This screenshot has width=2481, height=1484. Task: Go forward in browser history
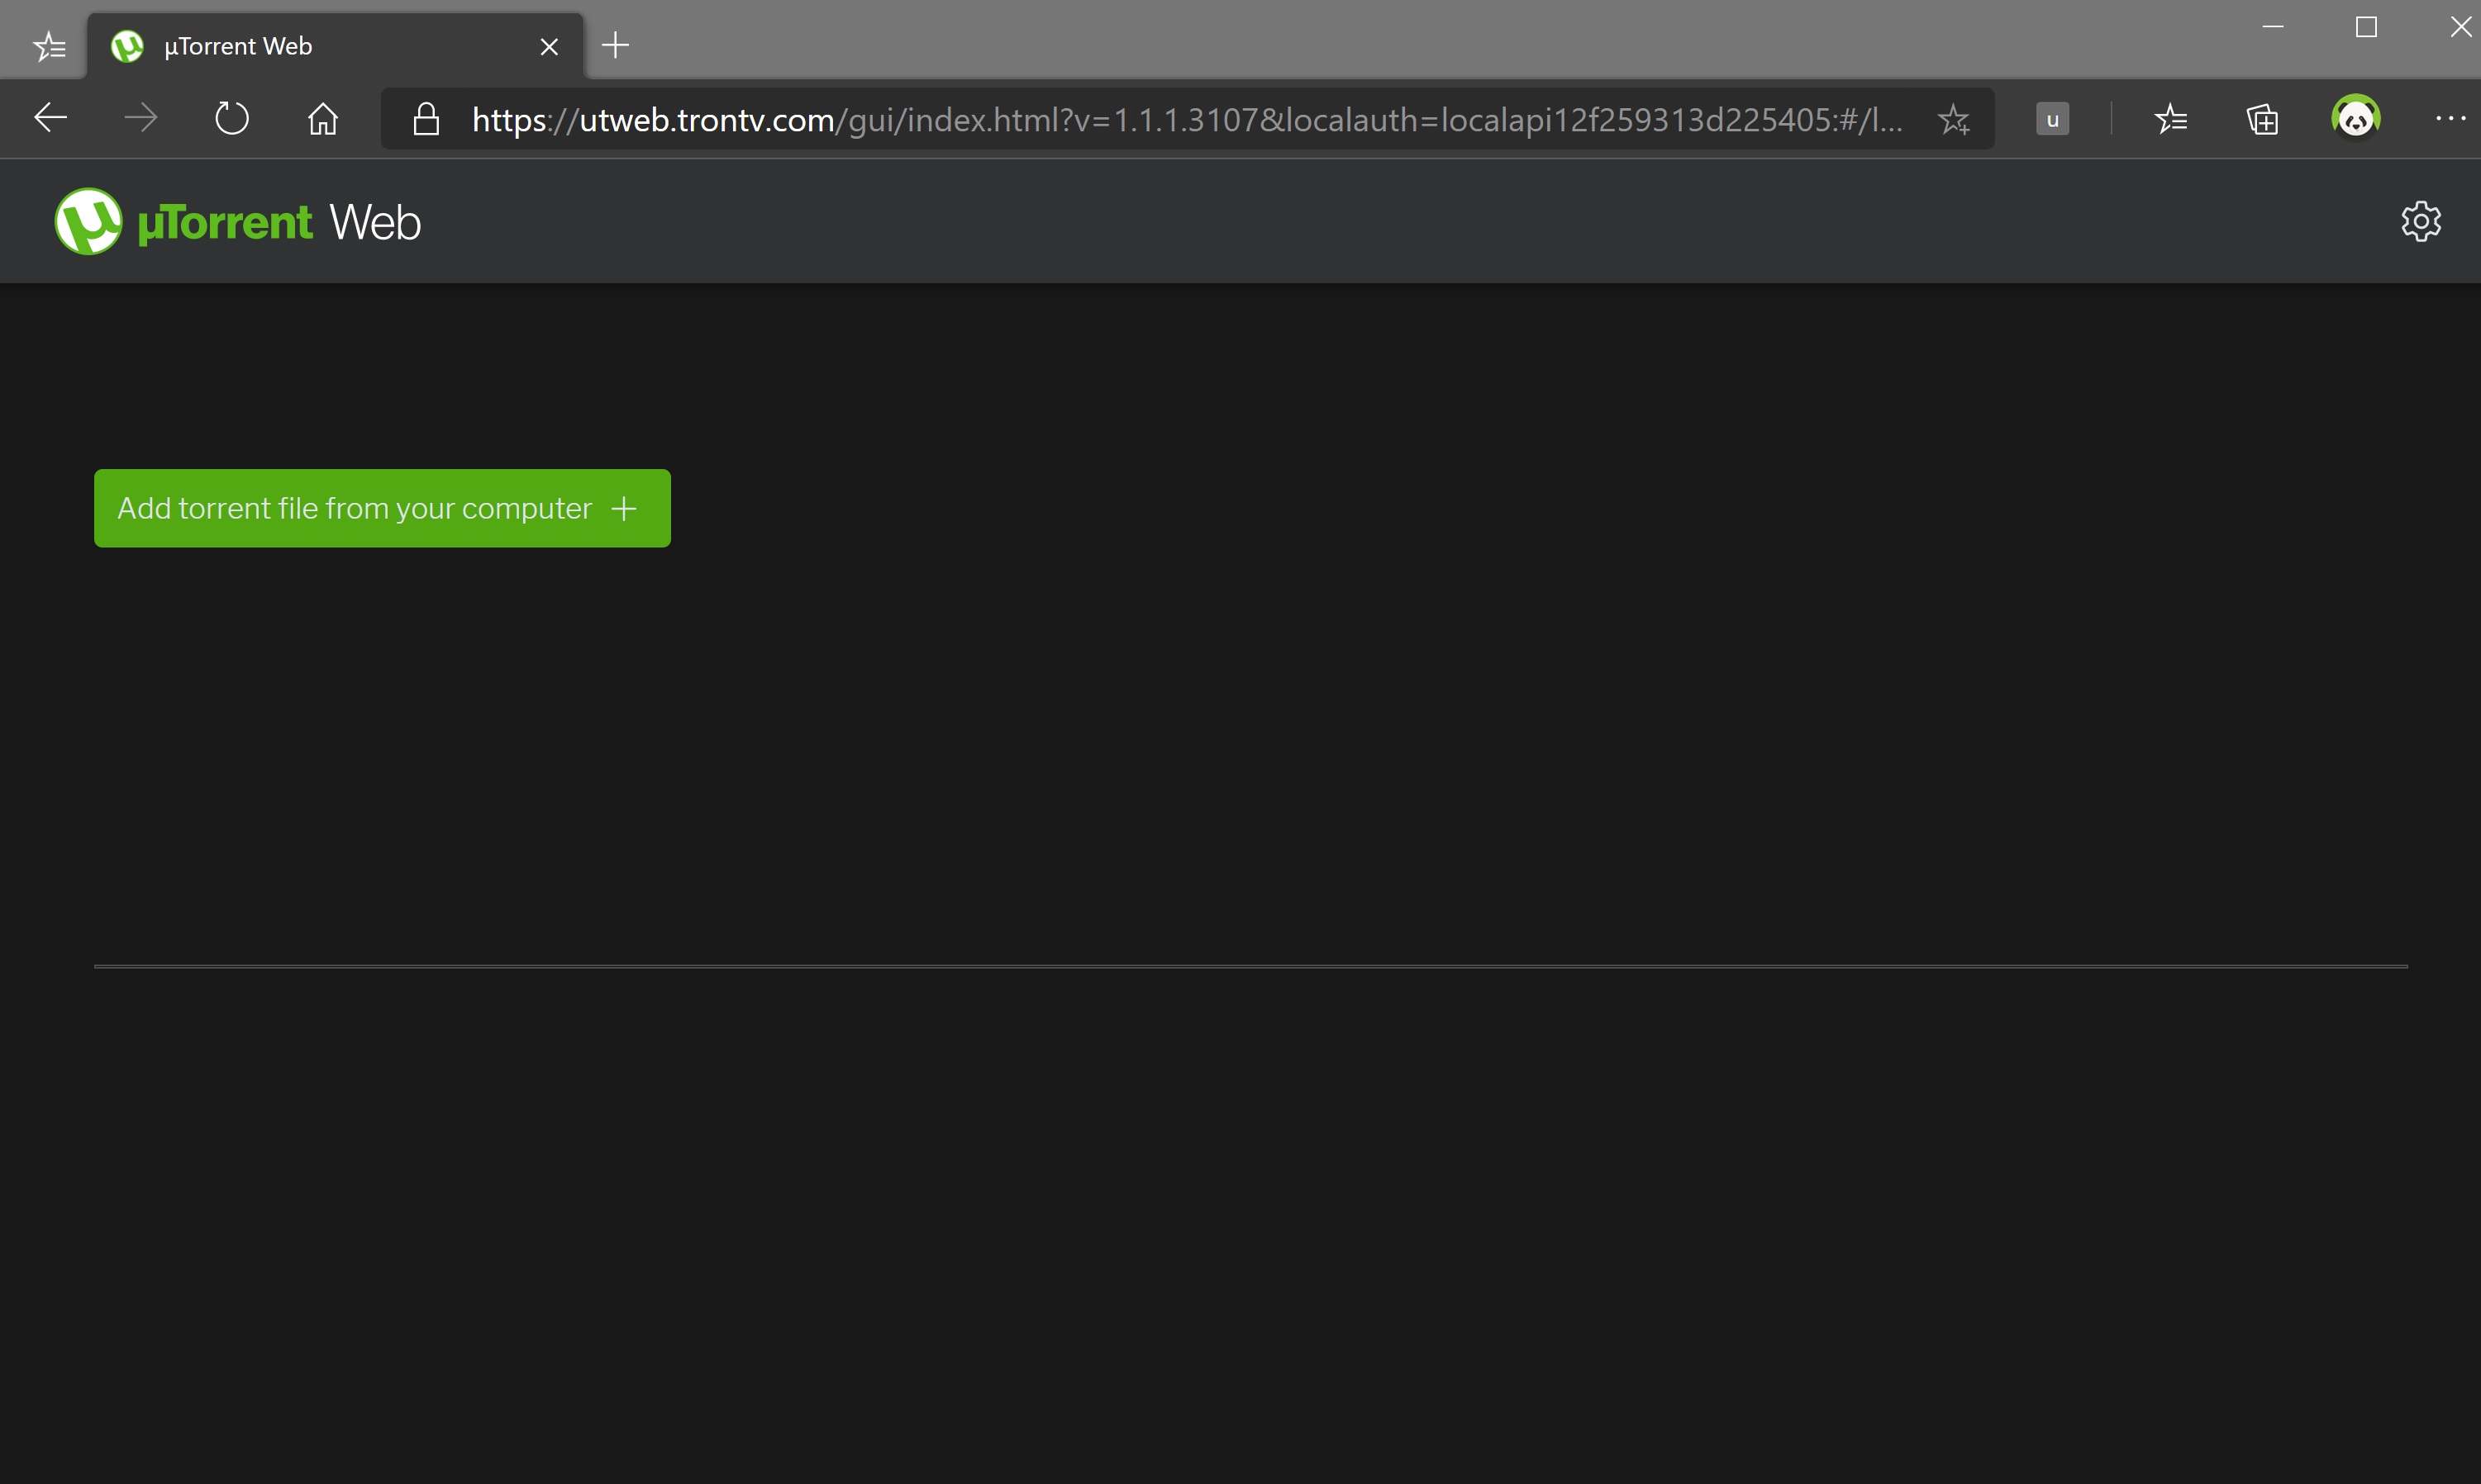[141, 119]
